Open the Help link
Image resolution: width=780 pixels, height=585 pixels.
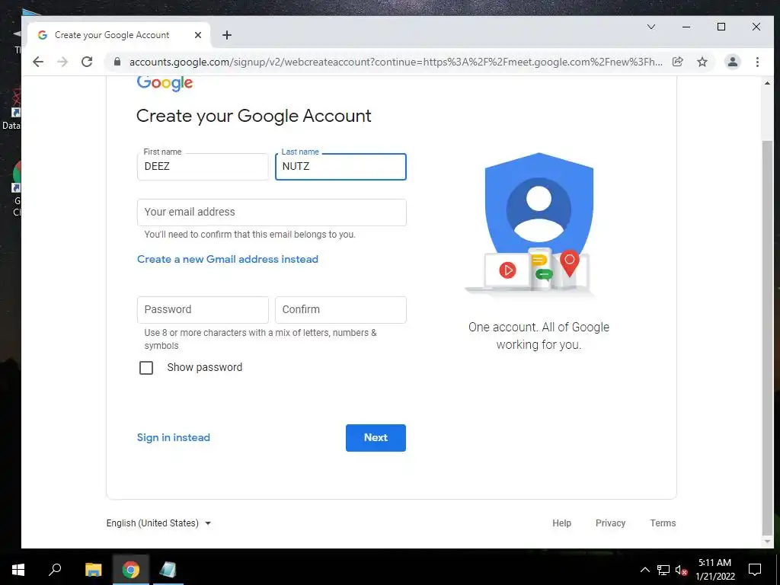click(x=561, y=523)
